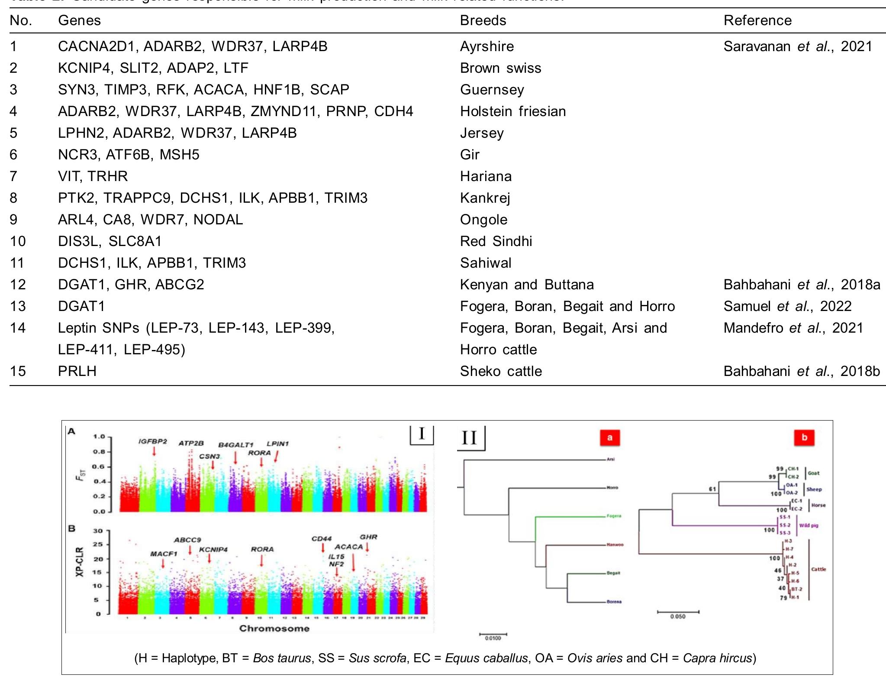Click the 'LPIN1' gene label

277,444
